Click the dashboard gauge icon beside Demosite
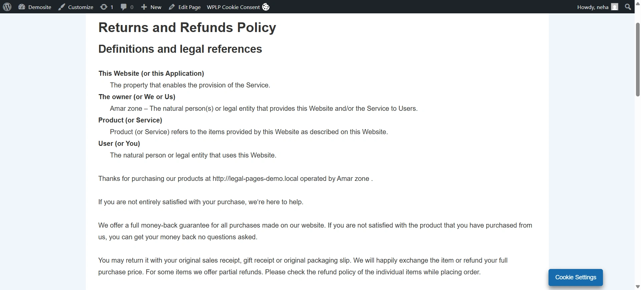 click(x=22, y=7)
